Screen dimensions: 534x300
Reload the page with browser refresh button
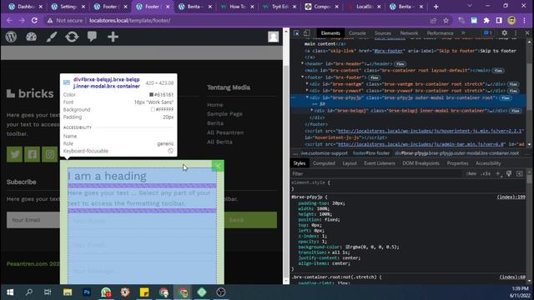coord(34,20)
